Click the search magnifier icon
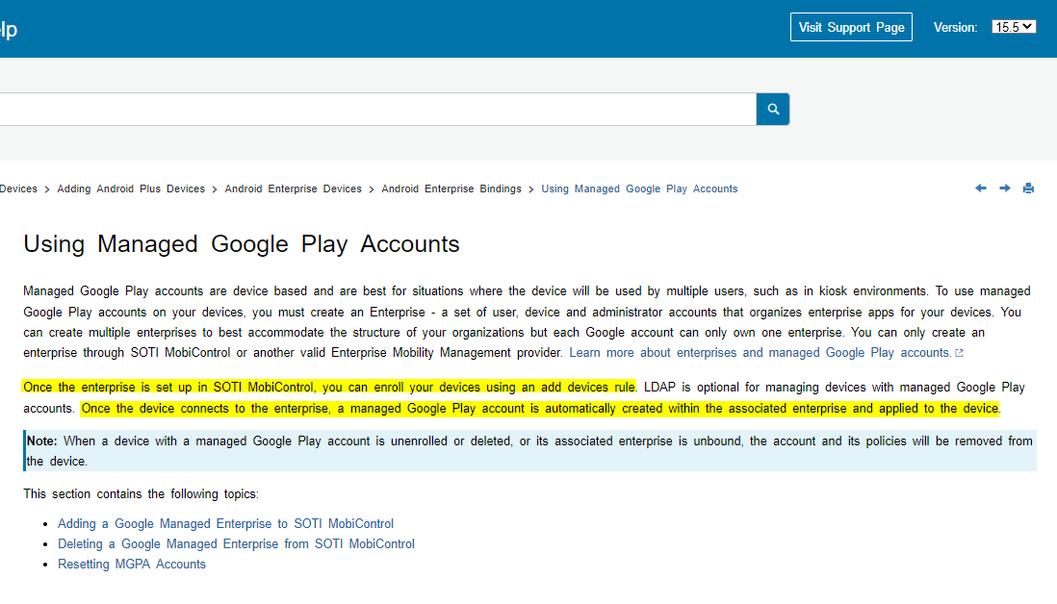The width and height of the screenshot is (1057, 604). (772, 109)
